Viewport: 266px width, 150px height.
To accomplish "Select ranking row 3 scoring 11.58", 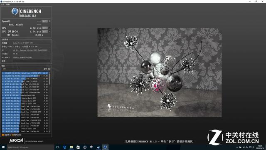I will click(25, 79).
